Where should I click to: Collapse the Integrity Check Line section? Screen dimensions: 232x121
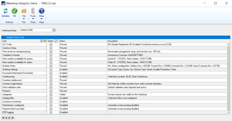[x=3, y=37]
